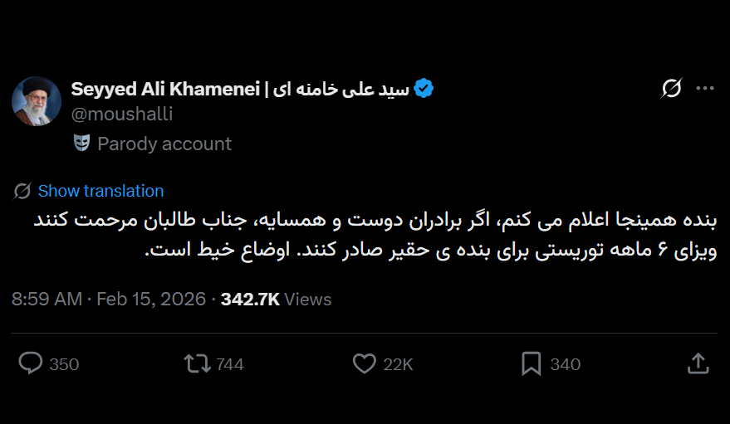Click the Parody account label
Image resolution: width=730 pixels, height=424 pixels.
tap(164, 144)
